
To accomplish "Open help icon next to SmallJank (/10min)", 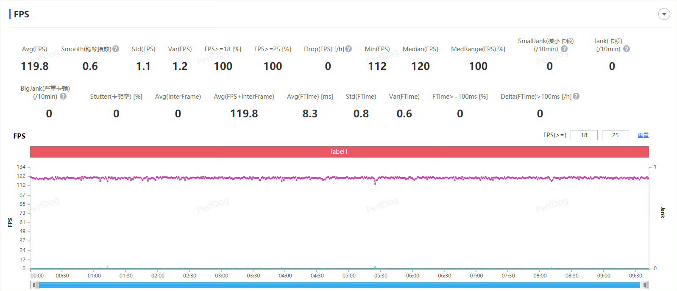I will point(564,49).
